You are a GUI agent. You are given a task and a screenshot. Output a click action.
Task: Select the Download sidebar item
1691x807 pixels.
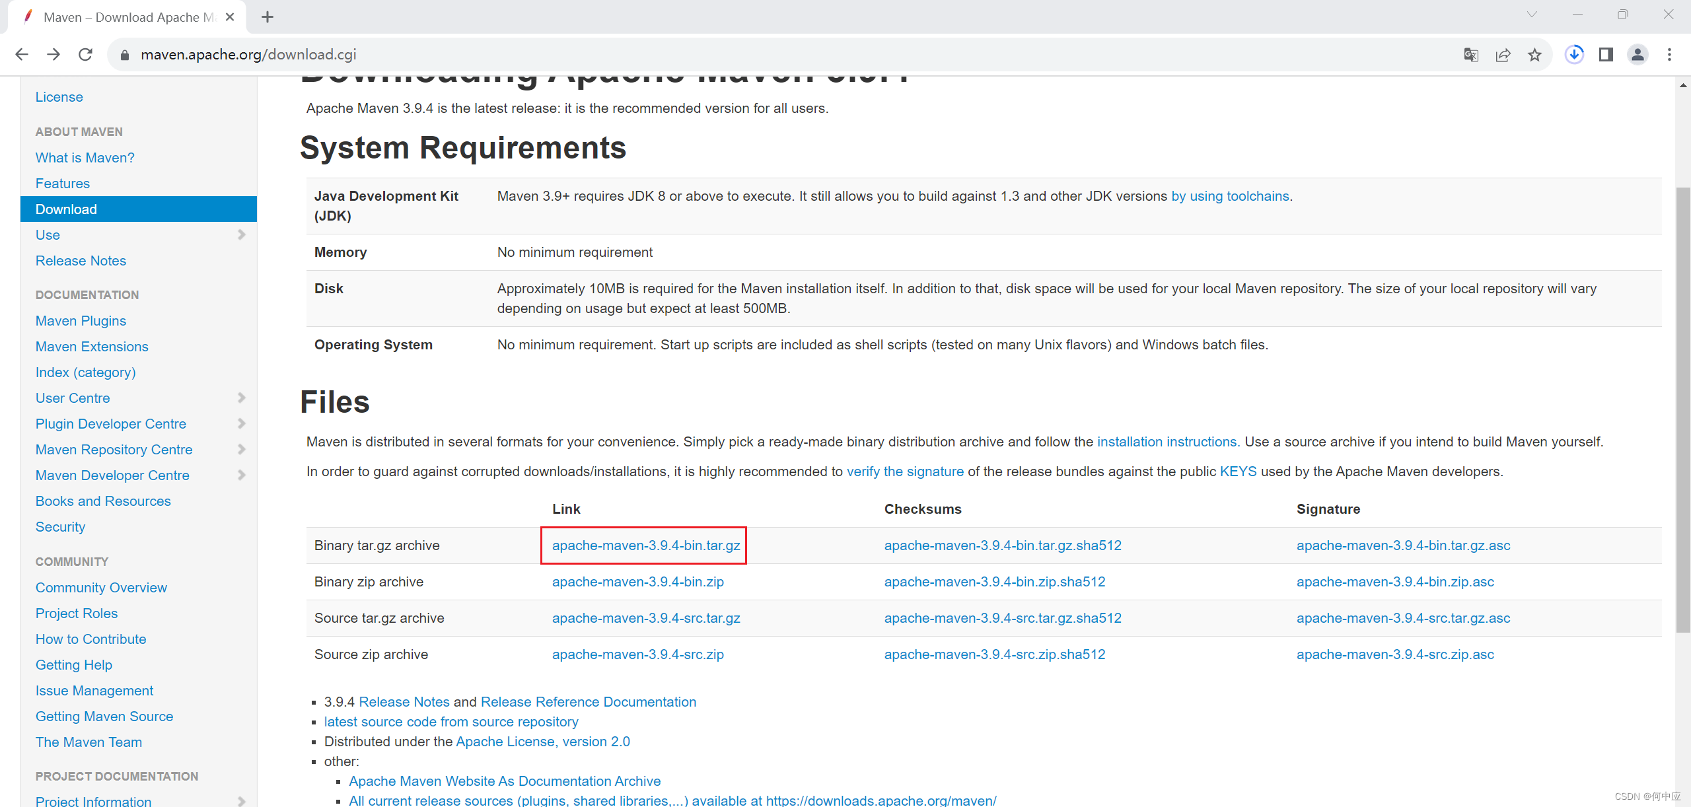coord(139,209)
